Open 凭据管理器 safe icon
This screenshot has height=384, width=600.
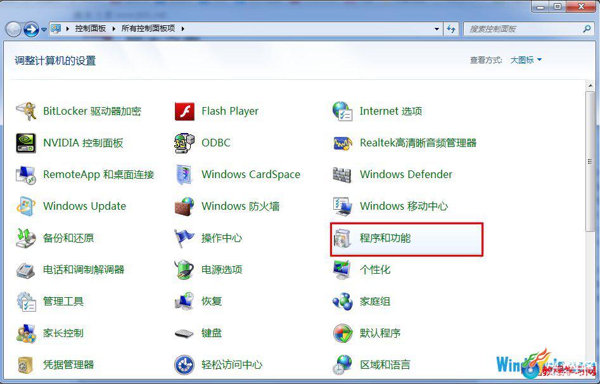[25, 365]
